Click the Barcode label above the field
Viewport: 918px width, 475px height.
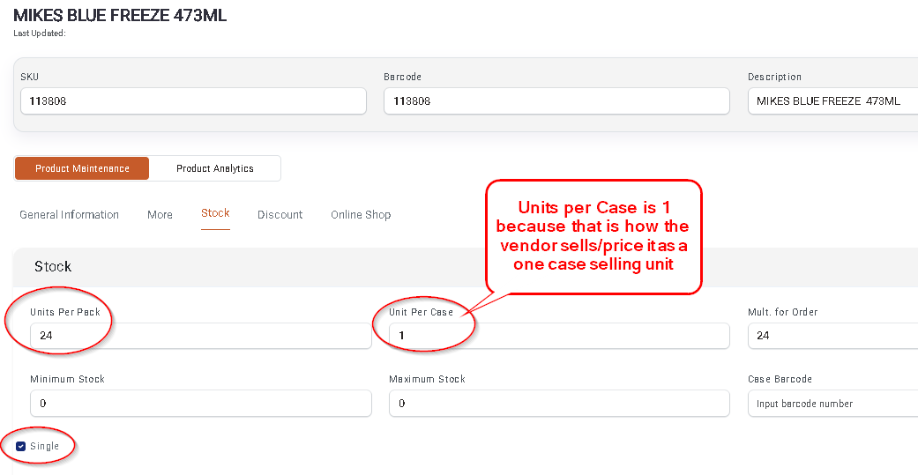click(x=403, y=77)
